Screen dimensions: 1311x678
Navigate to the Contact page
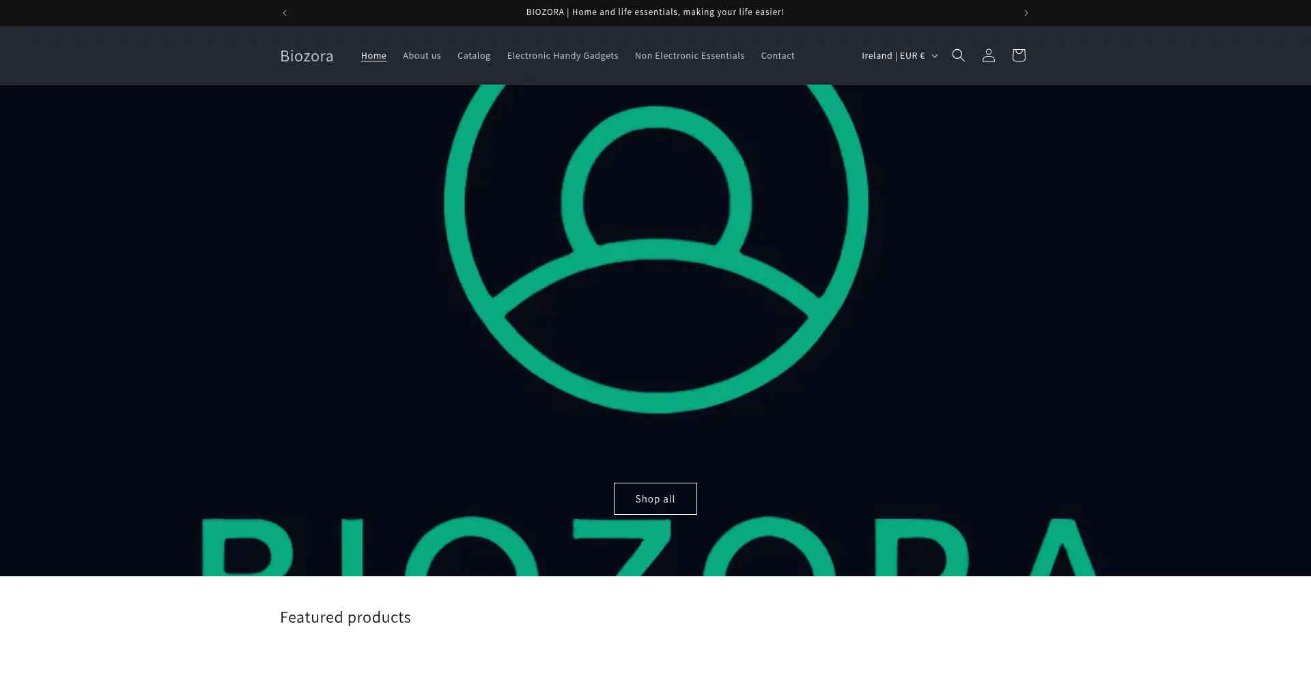tap(777, 56)
